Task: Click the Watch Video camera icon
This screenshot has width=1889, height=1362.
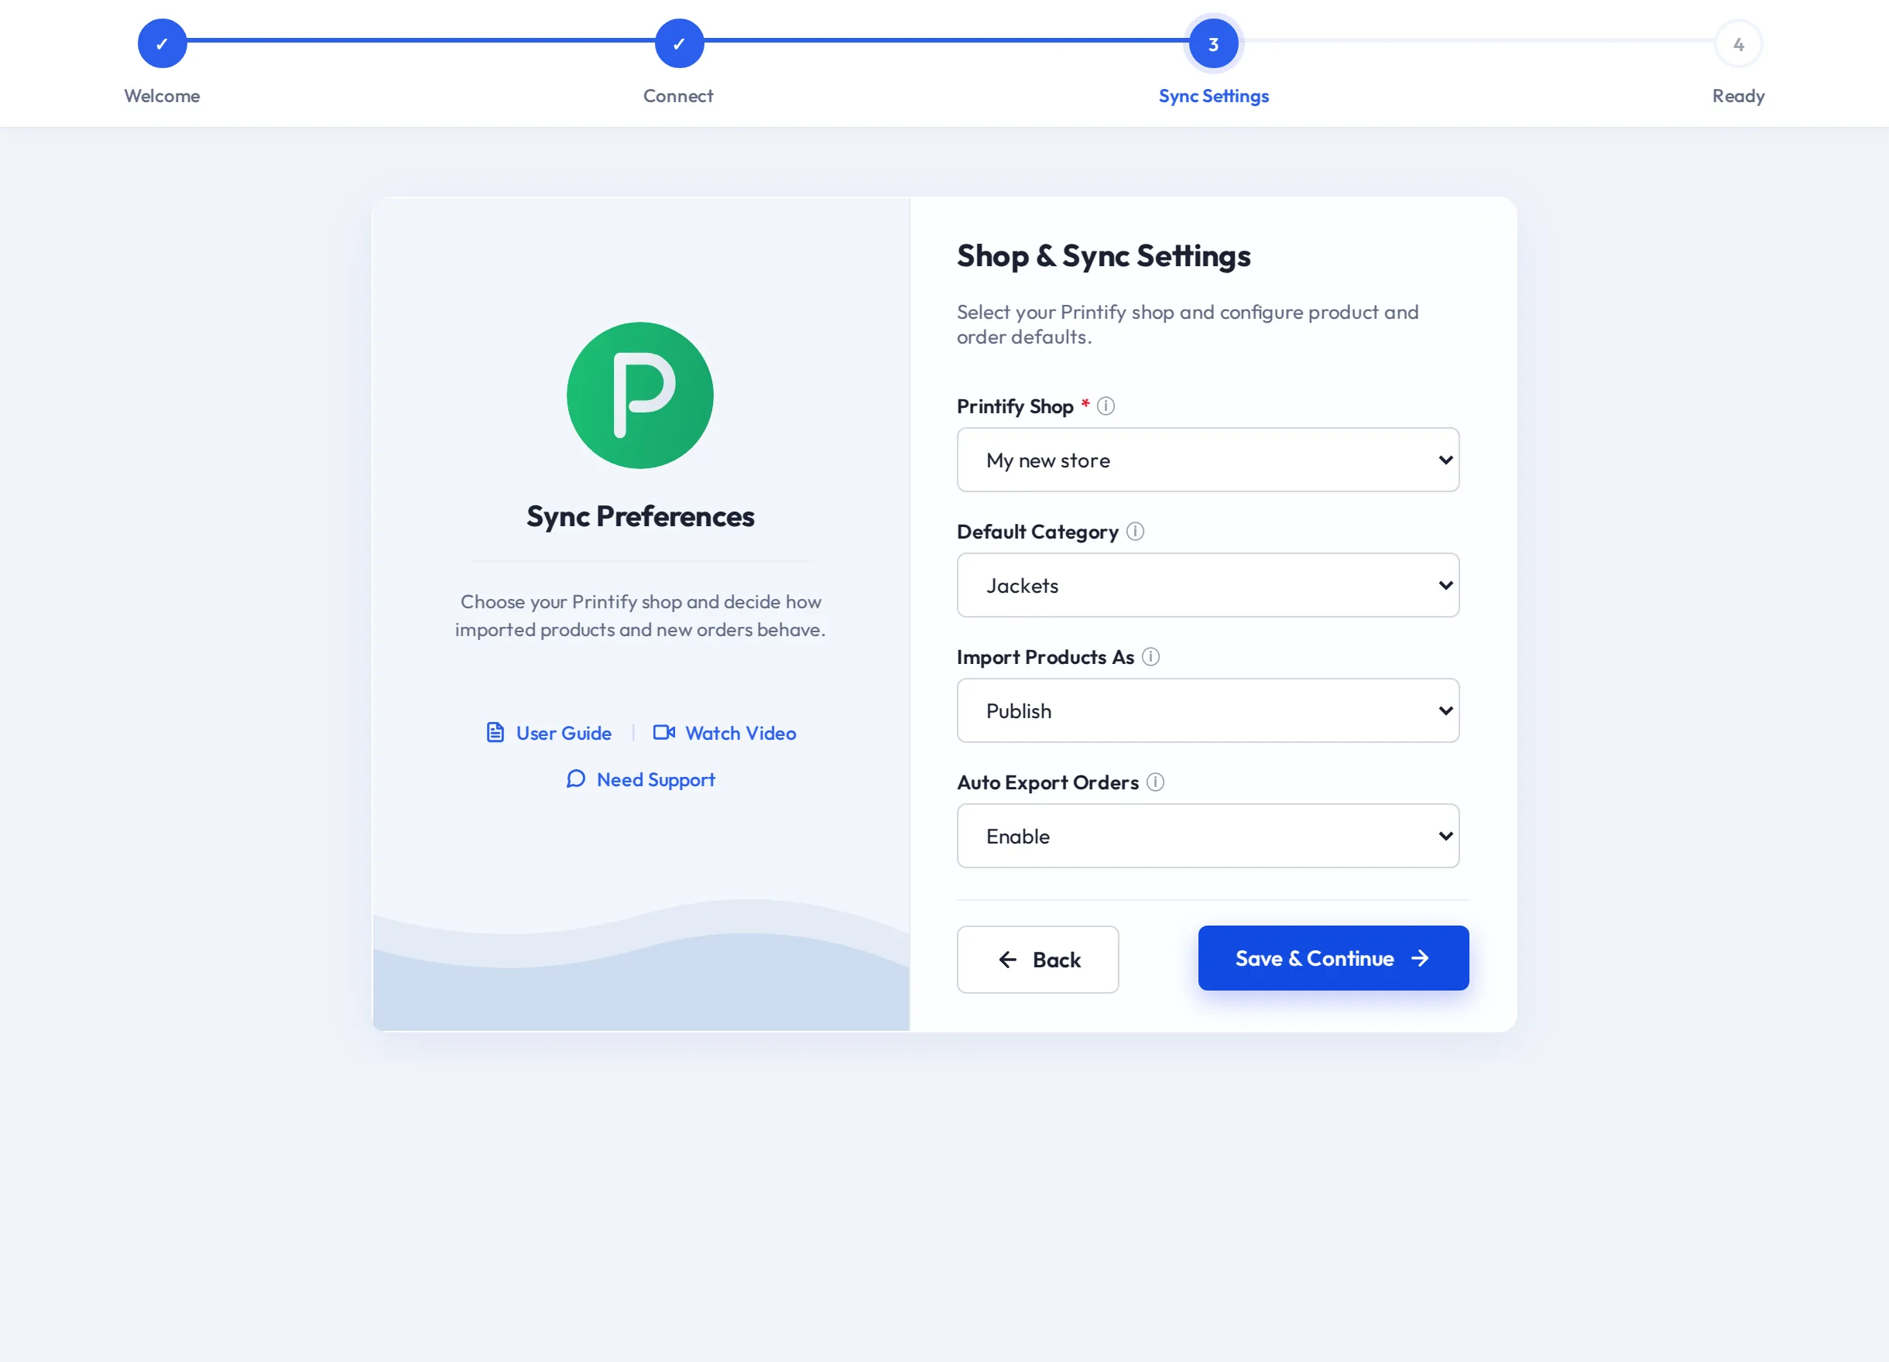Action: 663,733
